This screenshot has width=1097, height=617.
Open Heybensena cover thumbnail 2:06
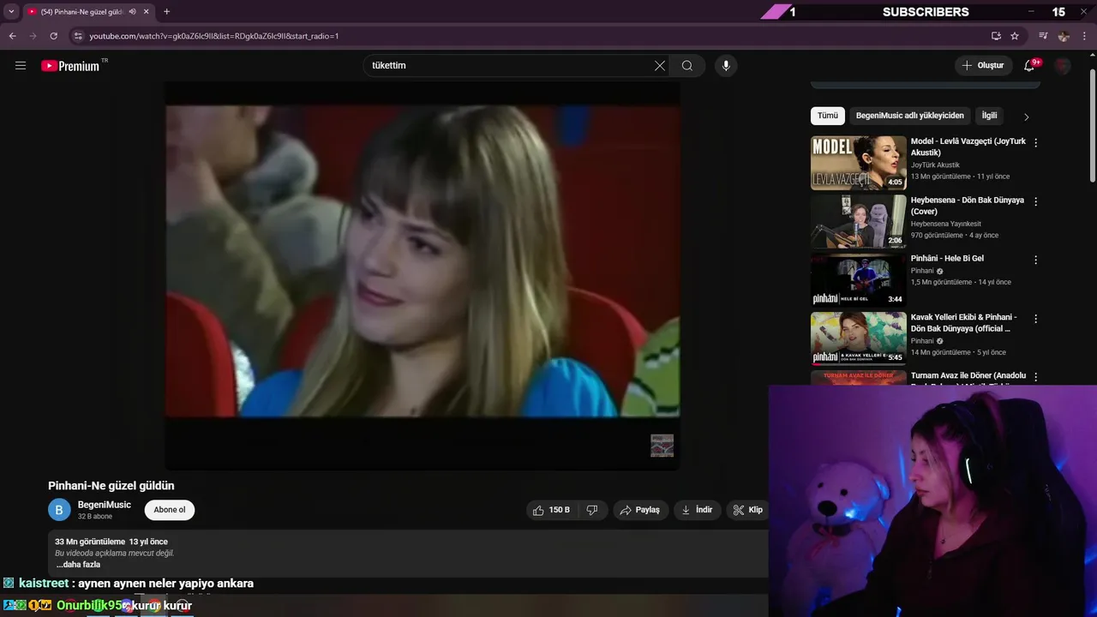coord(858,221)
